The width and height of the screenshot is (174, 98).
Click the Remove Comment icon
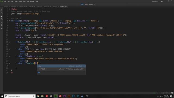[x=2, y=25]
